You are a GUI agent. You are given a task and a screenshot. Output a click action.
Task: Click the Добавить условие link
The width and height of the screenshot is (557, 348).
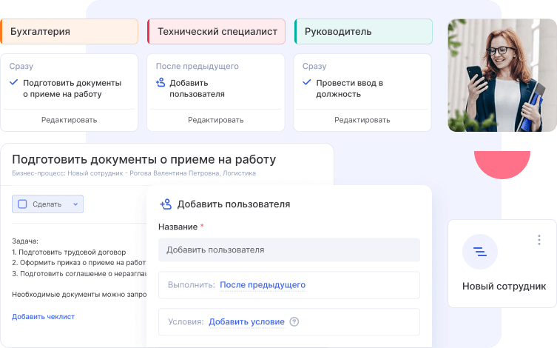click(x=246, y=322)
